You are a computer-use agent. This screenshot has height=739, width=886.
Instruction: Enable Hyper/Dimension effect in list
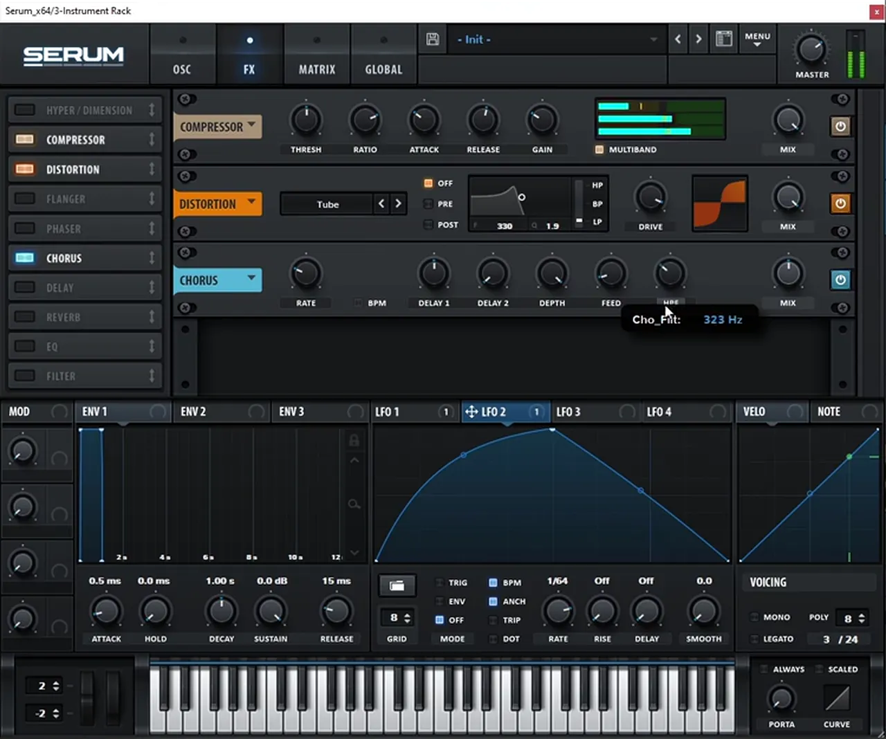pos(25,110)
